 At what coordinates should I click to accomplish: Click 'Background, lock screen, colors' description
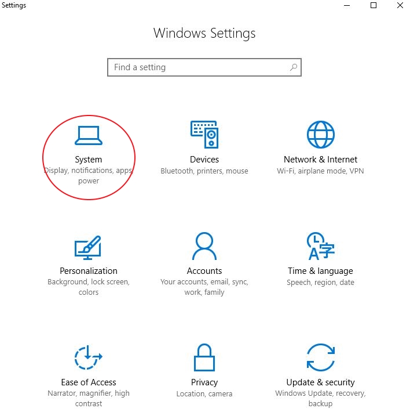(89, 287)
